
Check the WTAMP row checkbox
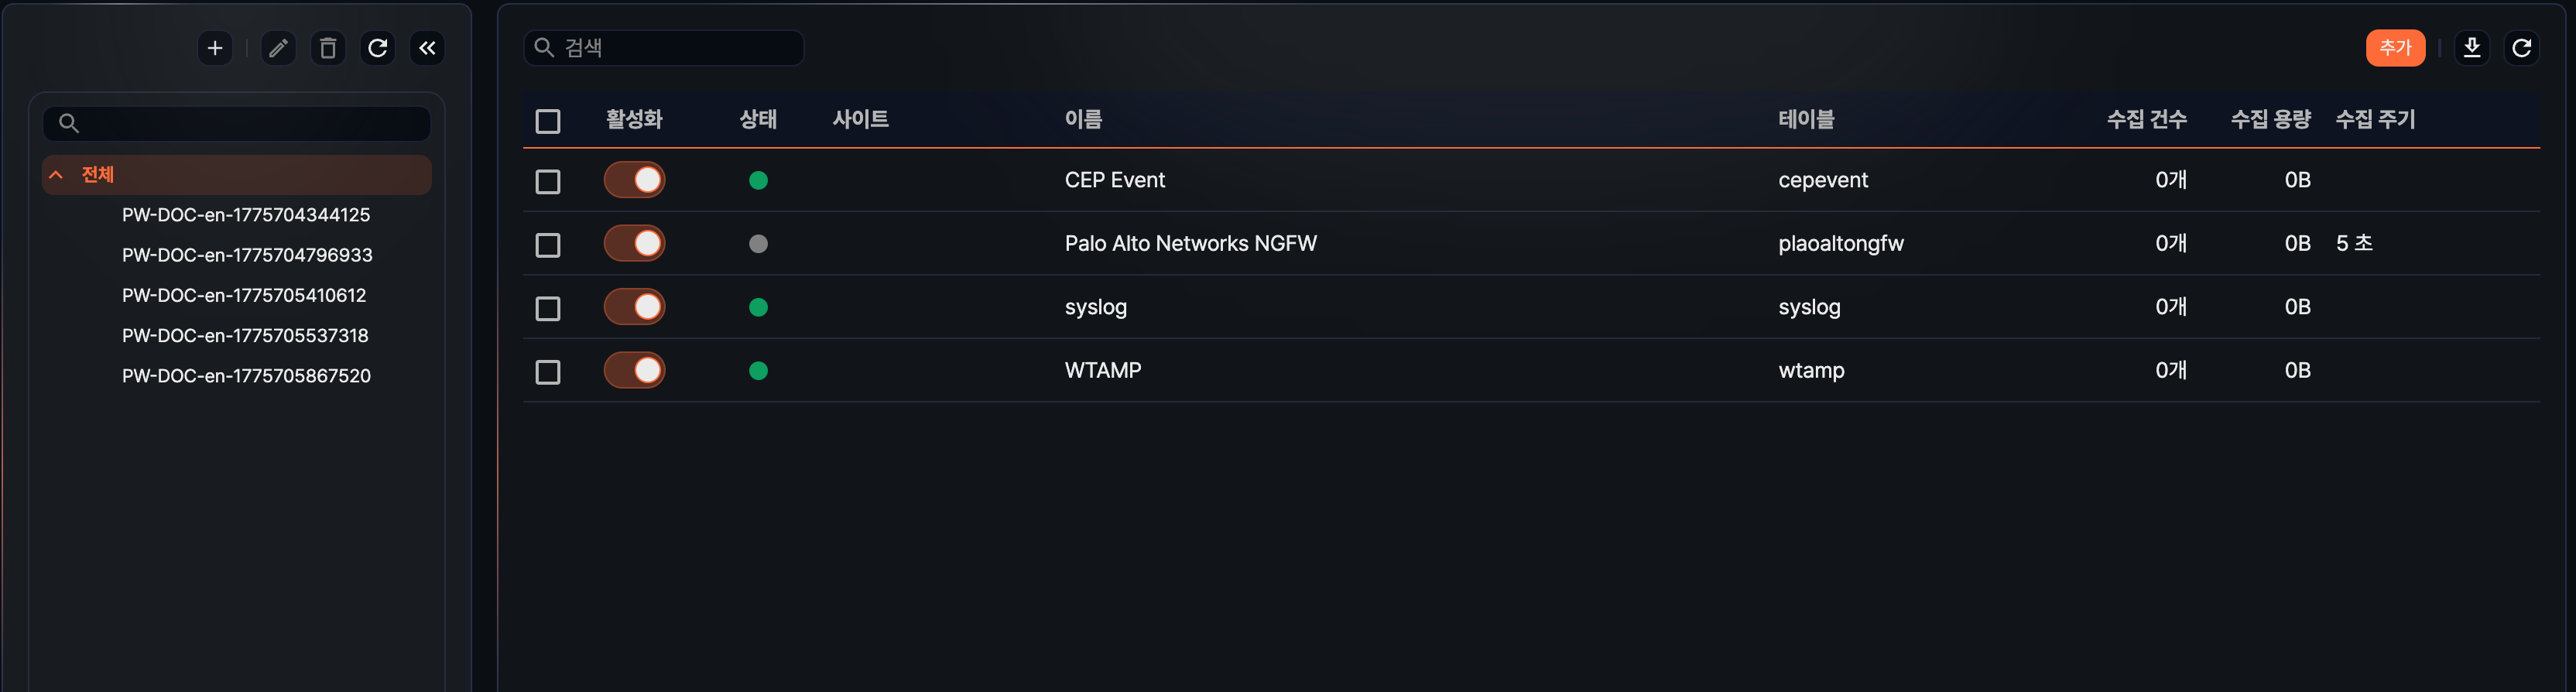point(548,372)
